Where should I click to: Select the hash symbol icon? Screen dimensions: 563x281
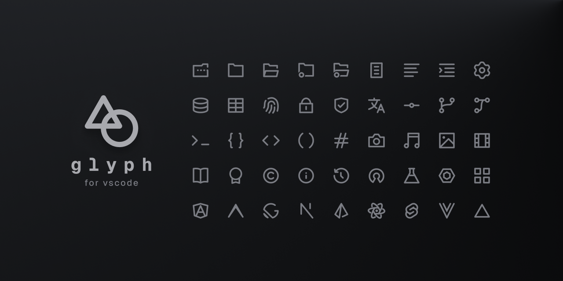click(341, 140)
